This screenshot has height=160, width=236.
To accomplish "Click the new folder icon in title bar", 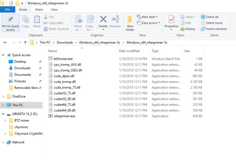I will 17,3.
